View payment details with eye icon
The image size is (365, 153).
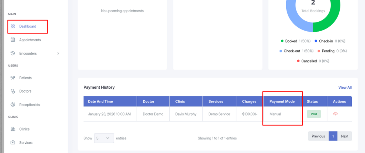pyautogui.click(x=335, y=114)
